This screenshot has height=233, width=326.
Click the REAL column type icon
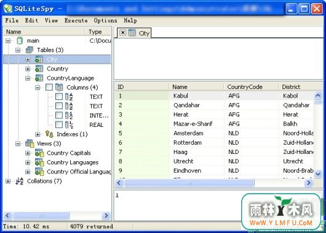(69, 125)
